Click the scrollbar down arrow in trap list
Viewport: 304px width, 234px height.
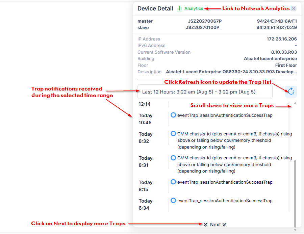(x=295, y=230)
